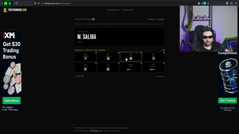The height and width of the screenshot is (134, 239).
Task: Click the TheFenomeno.com logo
Action: [15, 10]
